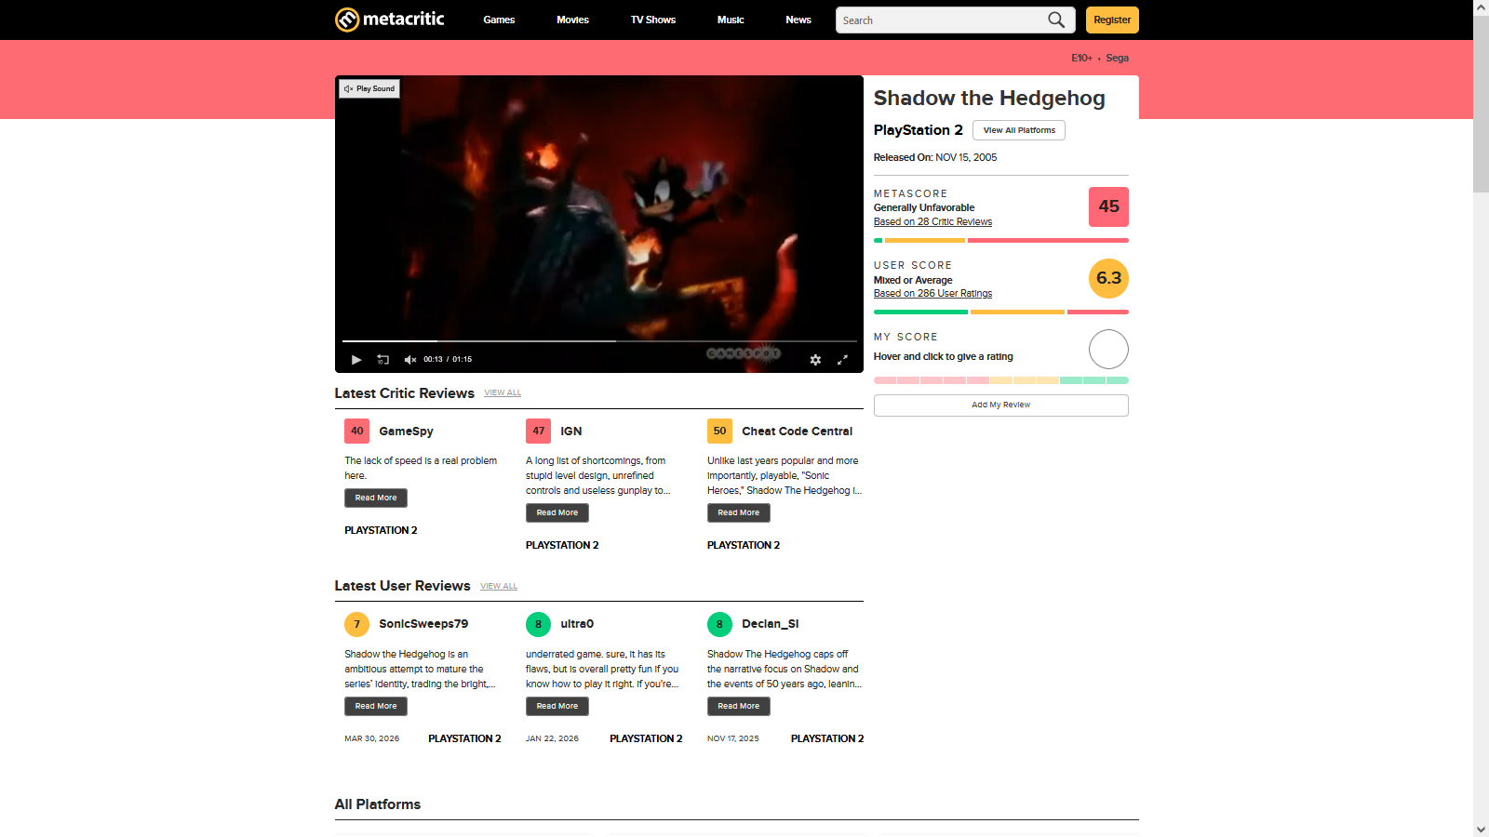
Task: Click the Metascore 45 badge
Action: [1108, 206]
